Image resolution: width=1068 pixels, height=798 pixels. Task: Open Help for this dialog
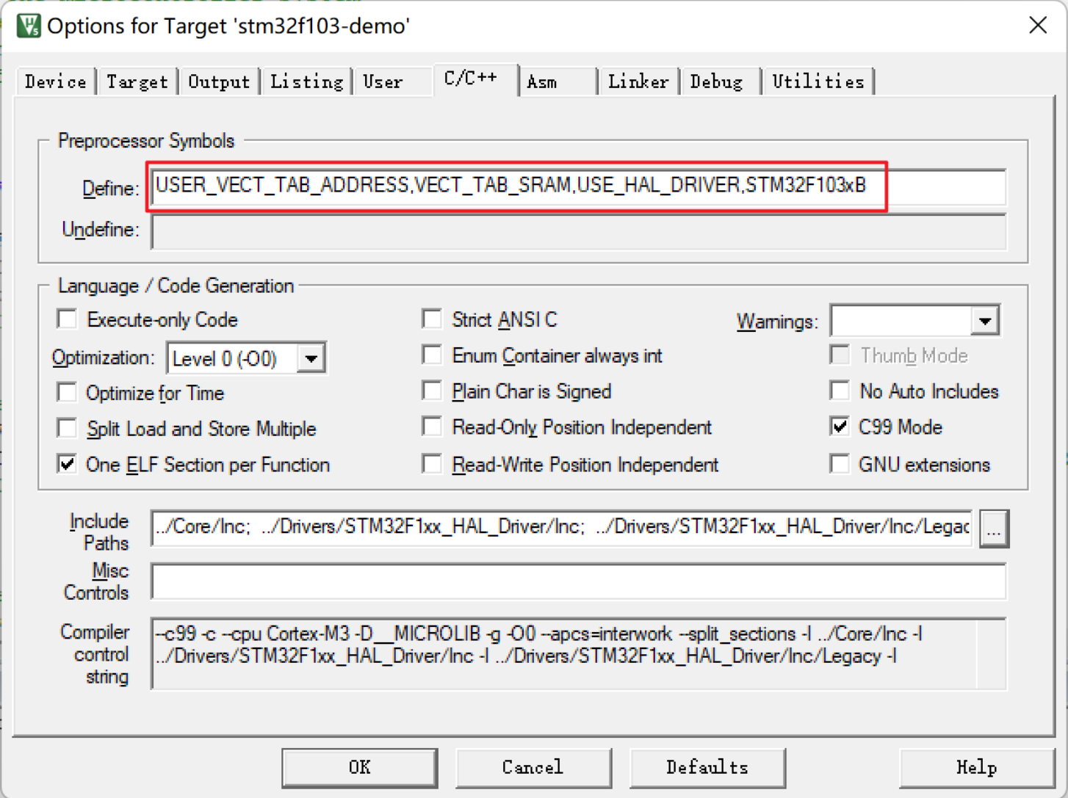click(x=975, y=766)
